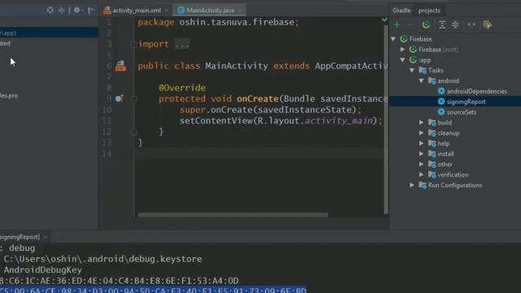This screenshot has width=521, height=293.
Task: Click the MD5 fingerprint line ending A4:0D
Action: [120, 281]
